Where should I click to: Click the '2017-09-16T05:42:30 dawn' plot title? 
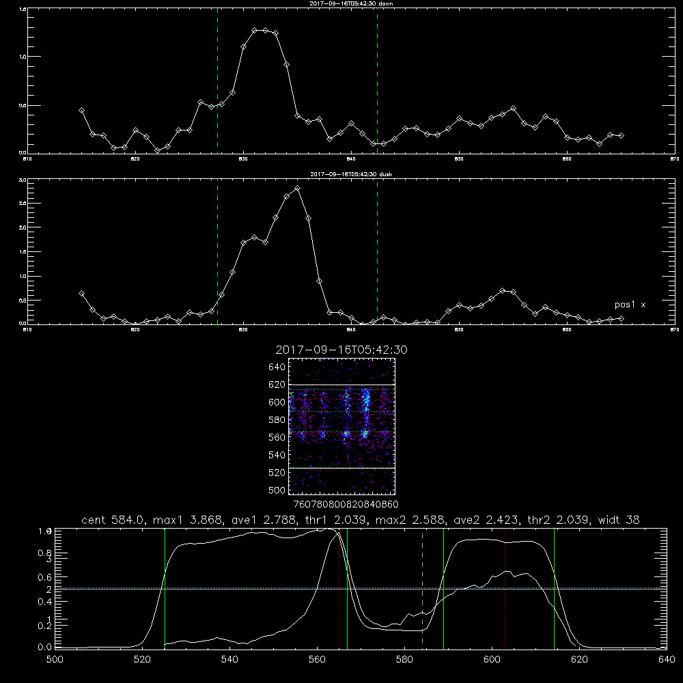point(351,3)
